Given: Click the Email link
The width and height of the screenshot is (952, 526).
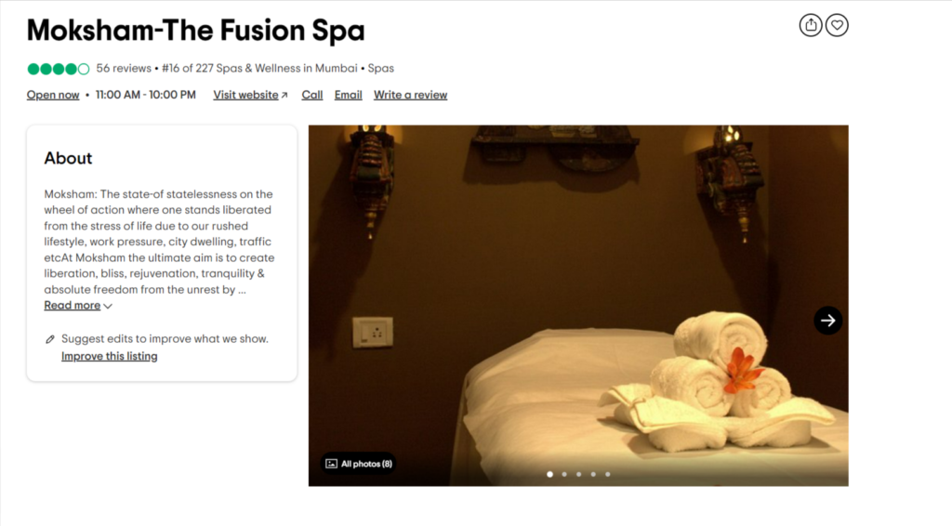Looking at the screenshot, I should click(349, 95).
